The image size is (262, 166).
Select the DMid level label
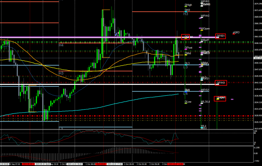[x=188, y=54]
